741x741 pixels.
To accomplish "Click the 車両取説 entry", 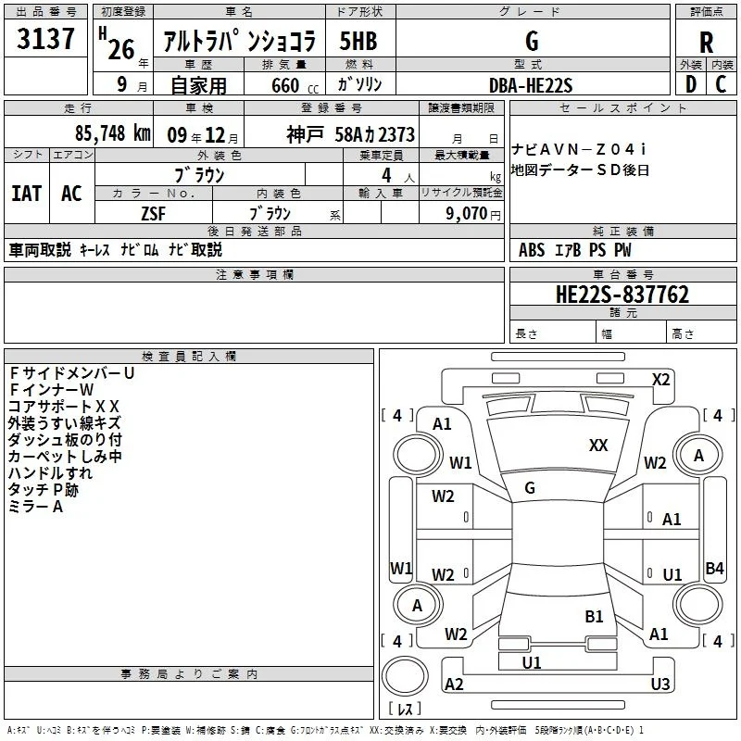I will coord(40,249).
